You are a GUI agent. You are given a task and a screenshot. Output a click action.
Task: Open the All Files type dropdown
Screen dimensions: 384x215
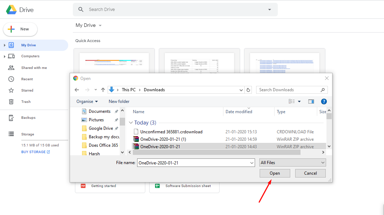coord(293,163)
